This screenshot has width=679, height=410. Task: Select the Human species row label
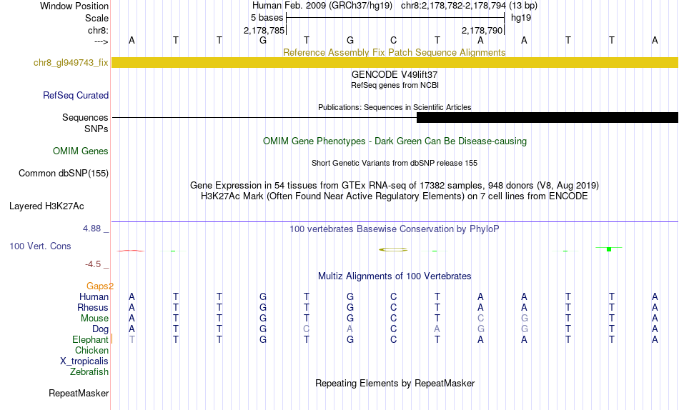94,296
